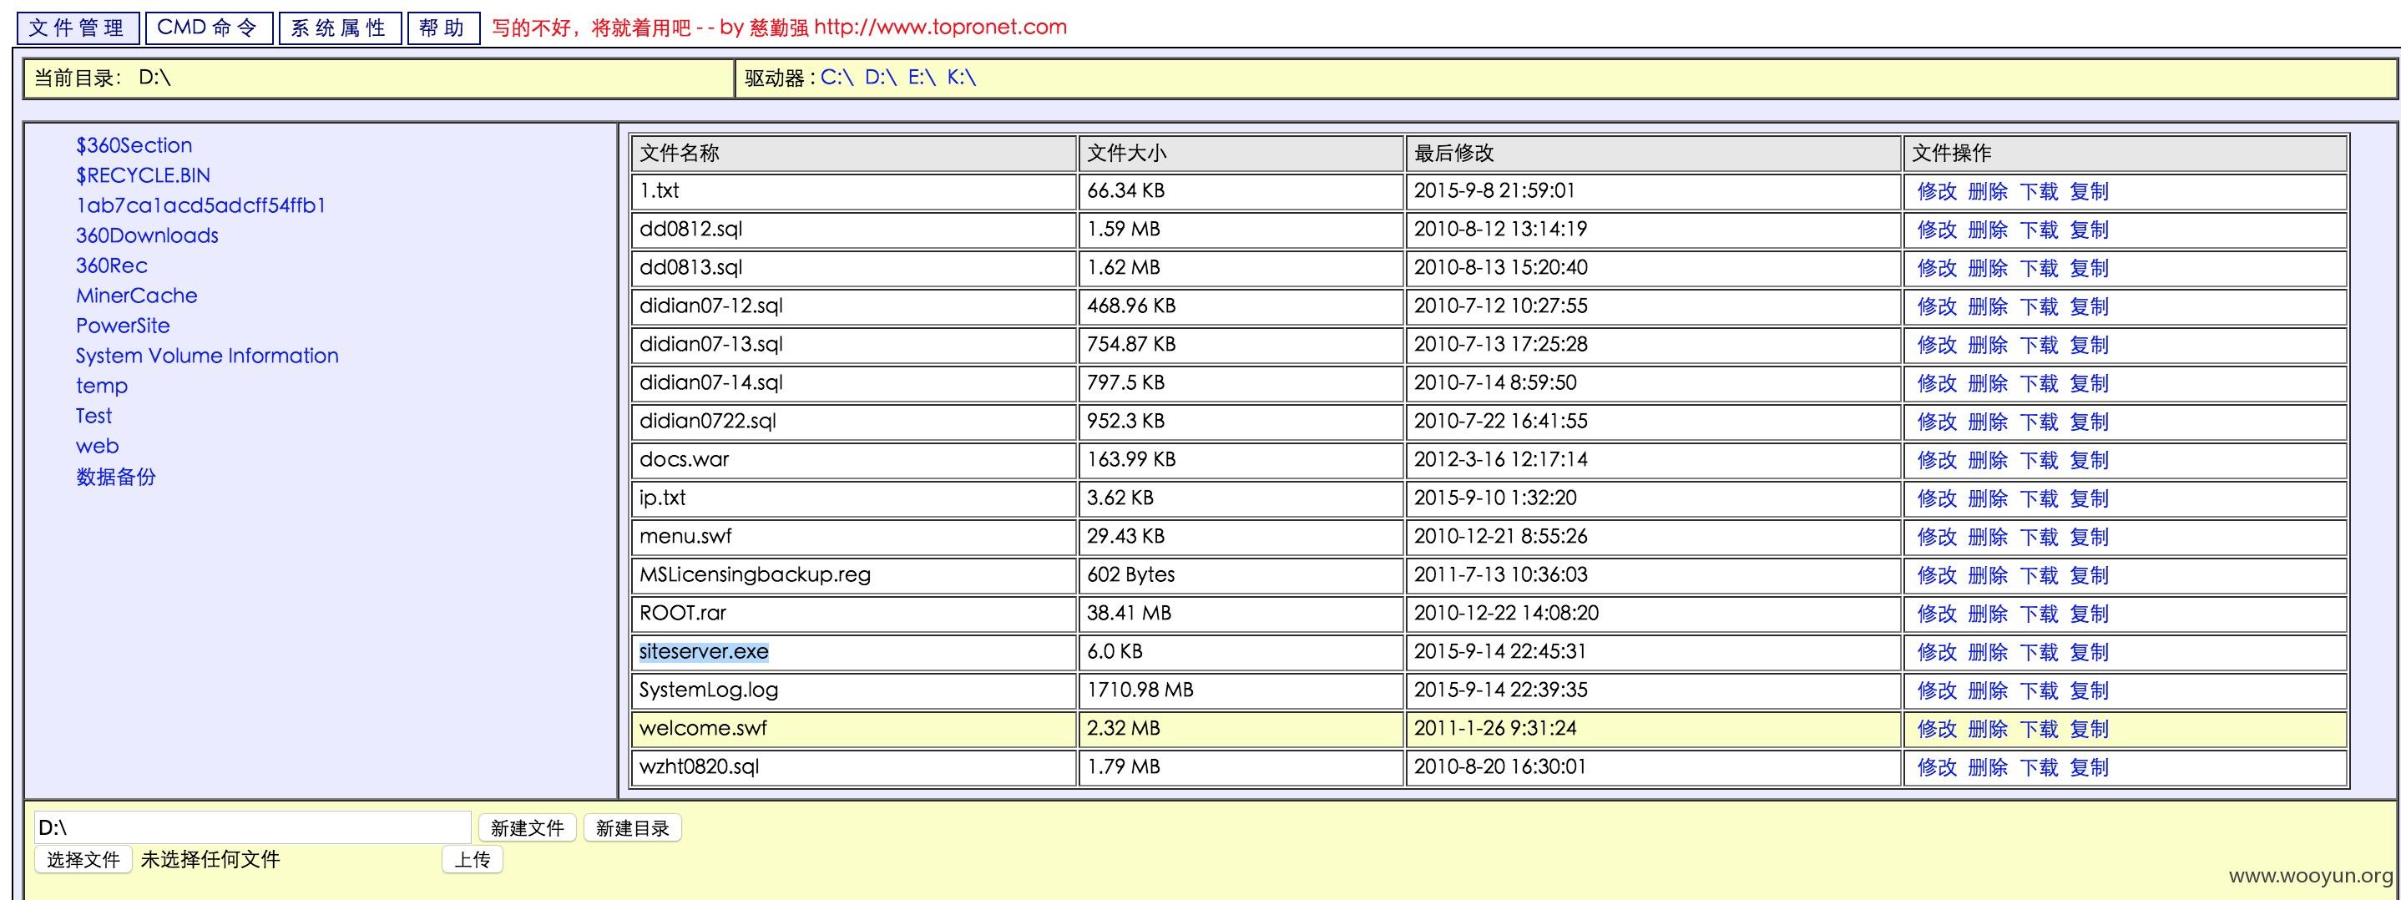The width and height of the screenshot is (2401, 900).
Task: Click 删除 for siteserver.exe
Action: [1987, 652]
